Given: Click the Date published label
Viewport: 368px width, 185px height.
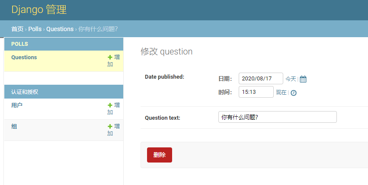Looking at the screenshot, I should click(x=164, y=77).
